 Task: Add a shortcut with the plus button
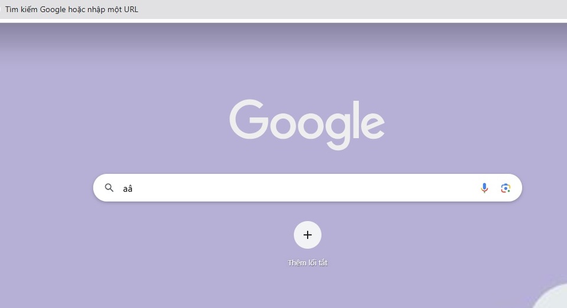[307, 235]
